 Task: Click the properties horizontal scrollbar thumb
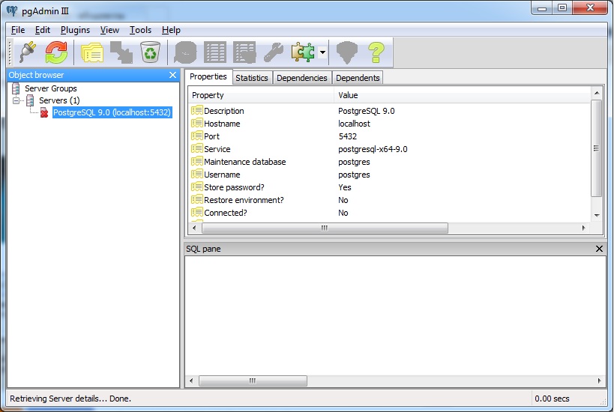[325, 228]
